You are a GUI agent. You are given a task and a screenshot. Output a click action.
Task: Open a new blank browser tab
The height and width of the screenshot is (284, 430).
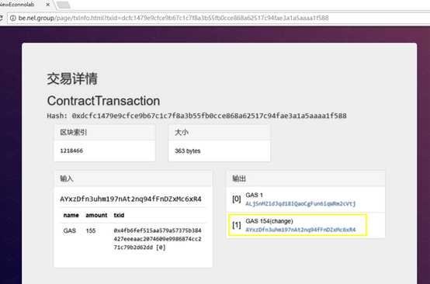64,5
